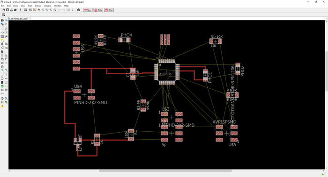
Task: Open the Draw menu
Action: click(15, 6)
